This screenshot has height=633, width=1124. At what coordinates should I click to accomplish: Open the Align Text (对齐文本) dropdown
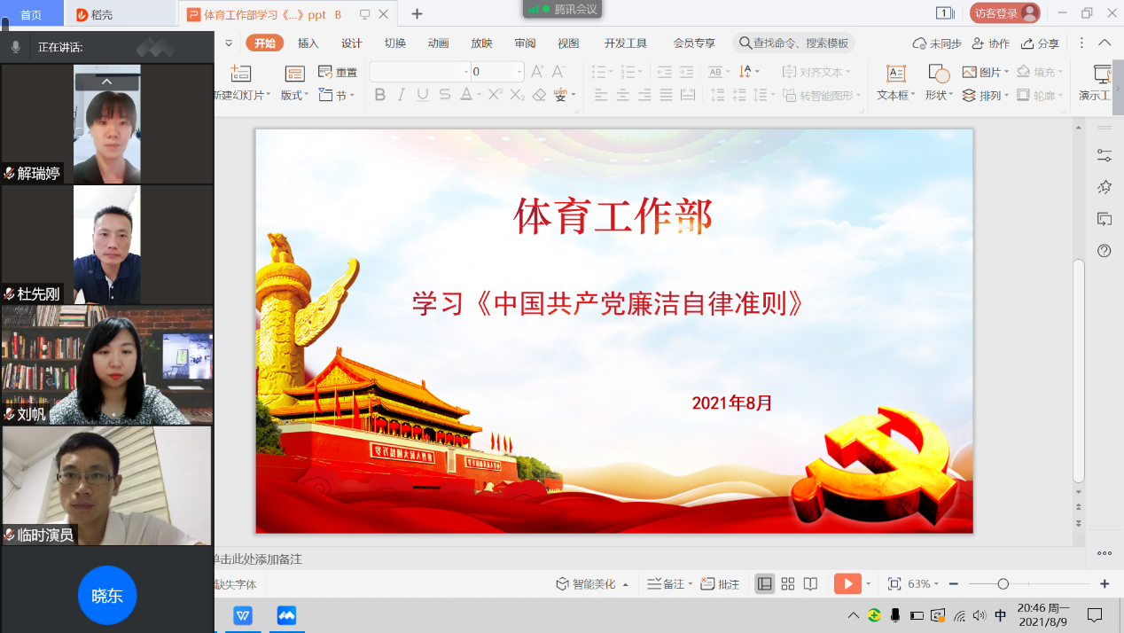(x=816, y=72)
